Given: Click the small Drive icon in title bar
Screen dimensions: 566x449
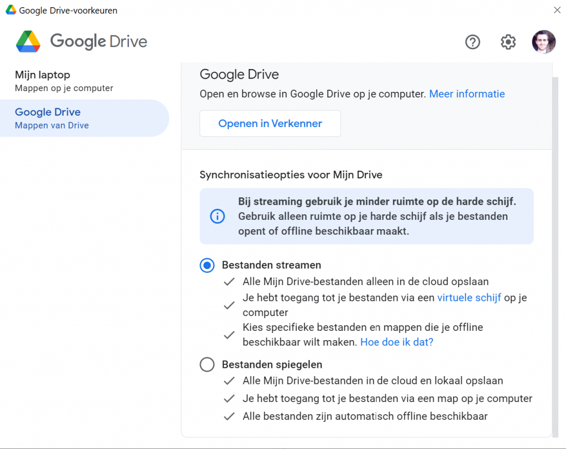Looking at the screenshot, I should click(11, 10).
